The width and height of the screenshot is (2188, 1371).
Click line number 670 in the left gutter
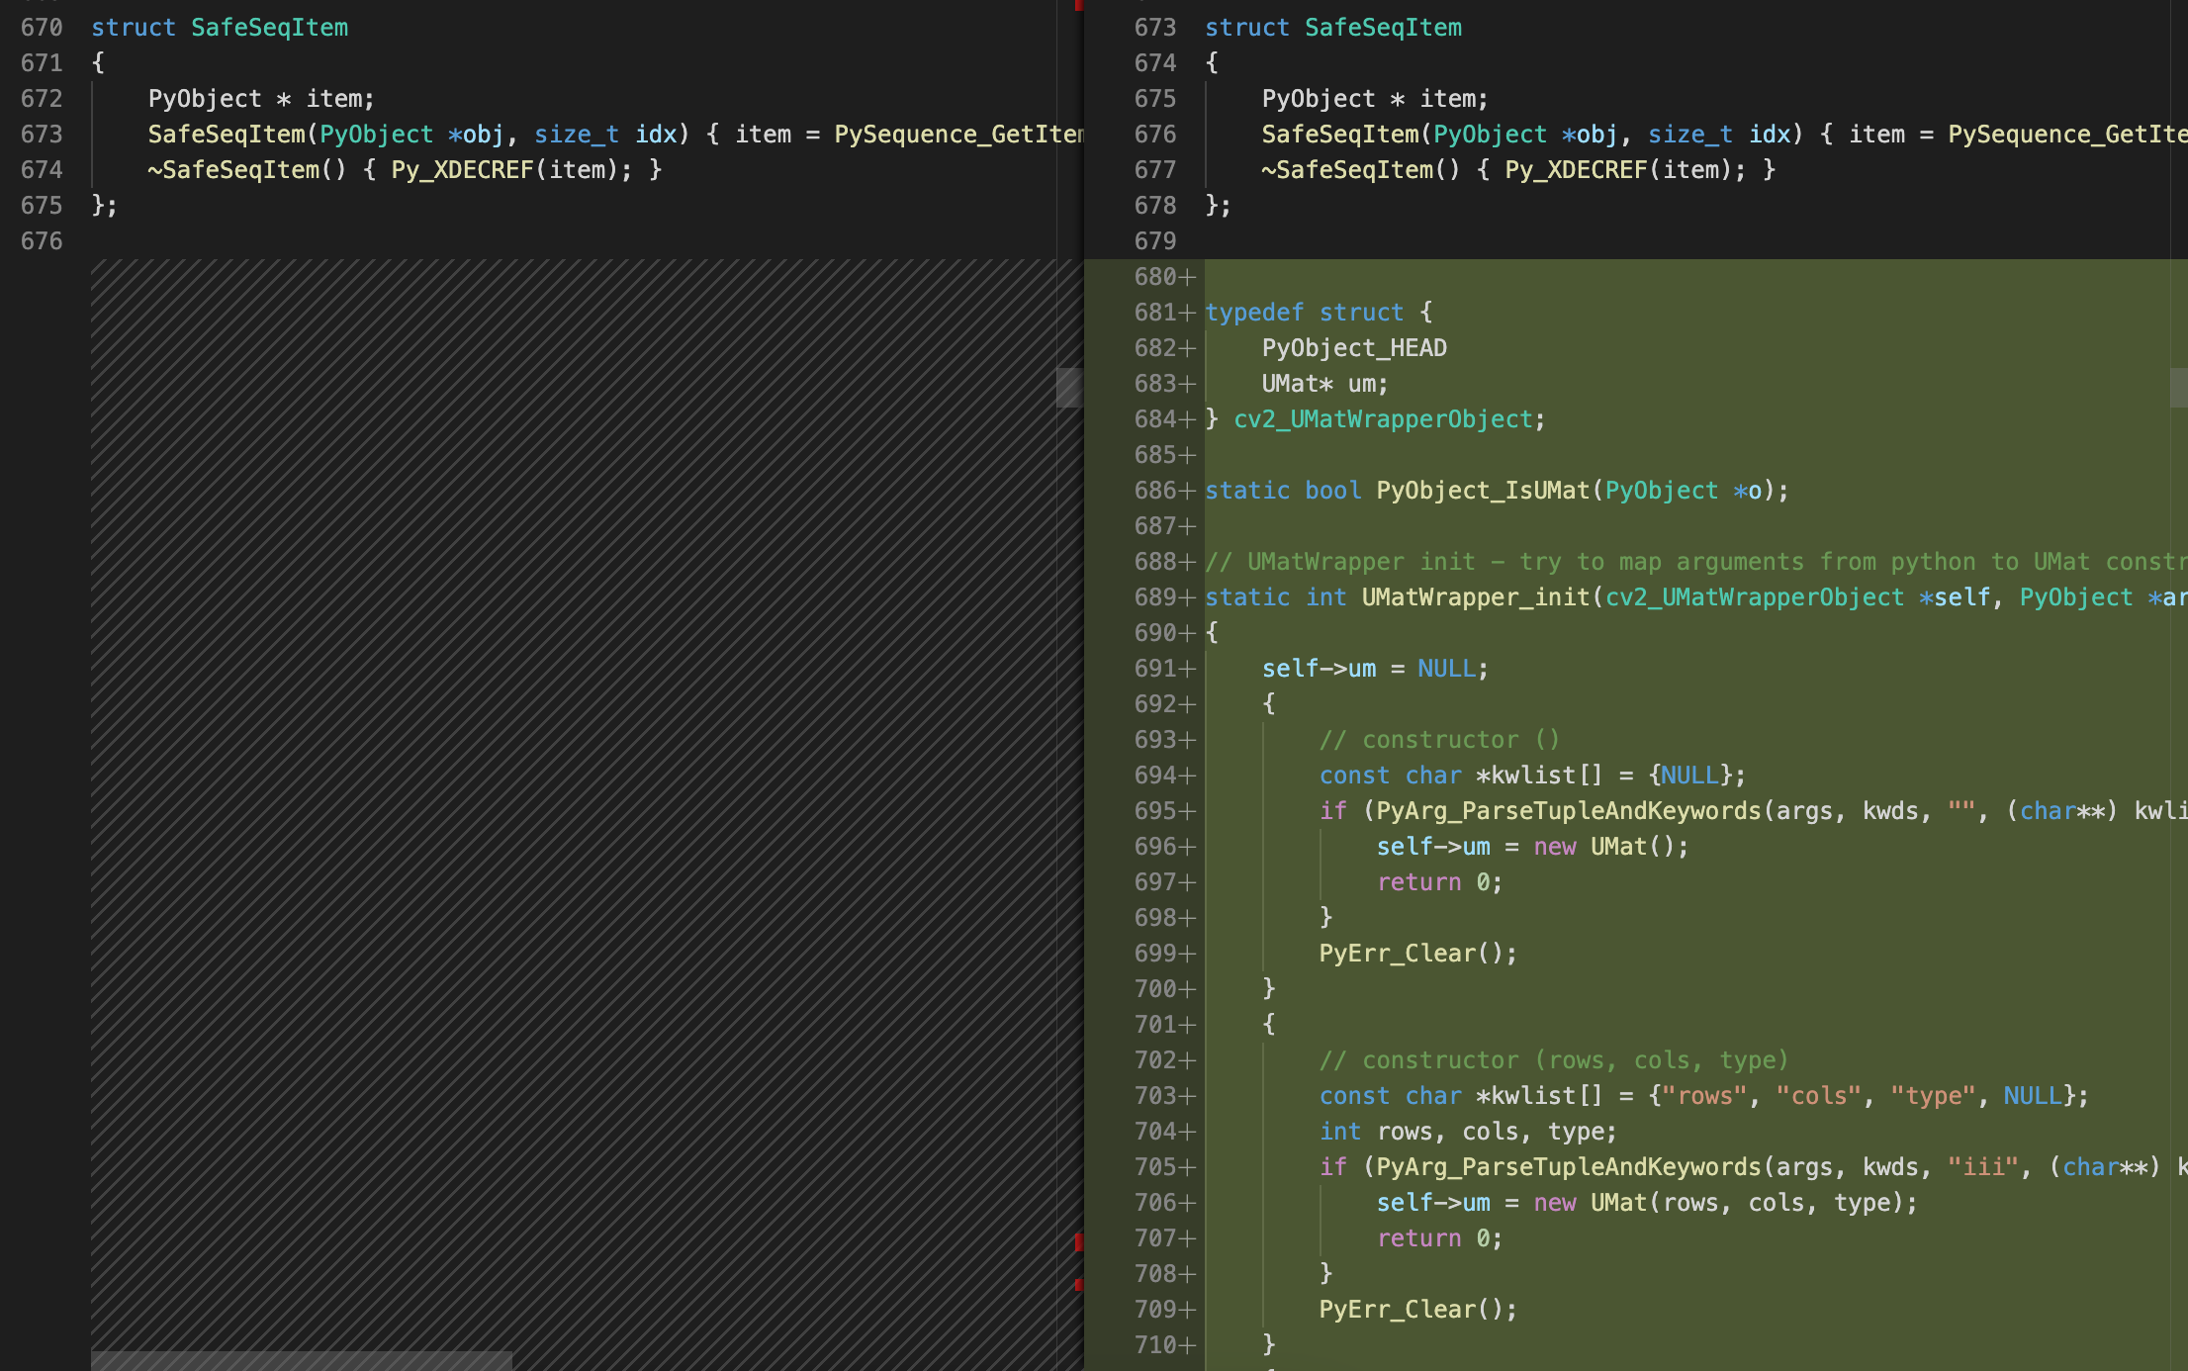click(x=42, y=28)
